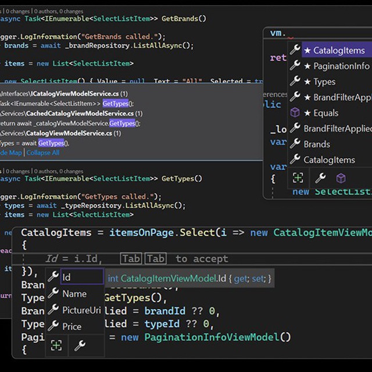Screen dimensions: 372x372
Task: Toggle the properties wrench filter under vm. list
Action: [320, 178]
